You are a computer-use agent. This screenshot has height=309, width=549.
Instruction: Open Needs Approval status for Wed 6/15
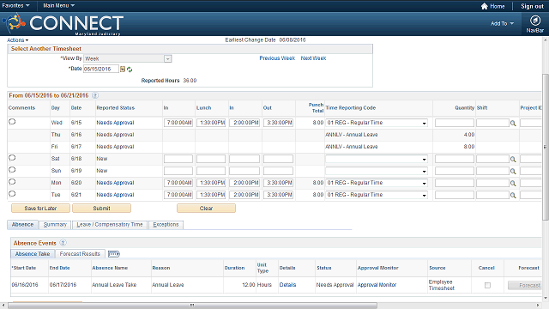115,123
